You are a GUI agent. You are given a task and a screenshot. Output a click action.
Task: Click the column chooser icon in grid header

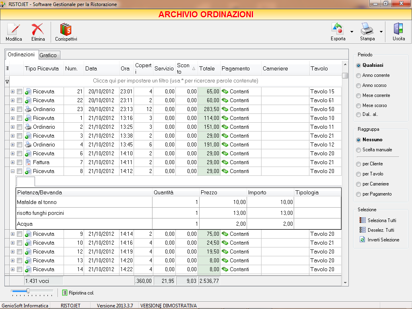point(7,68)
